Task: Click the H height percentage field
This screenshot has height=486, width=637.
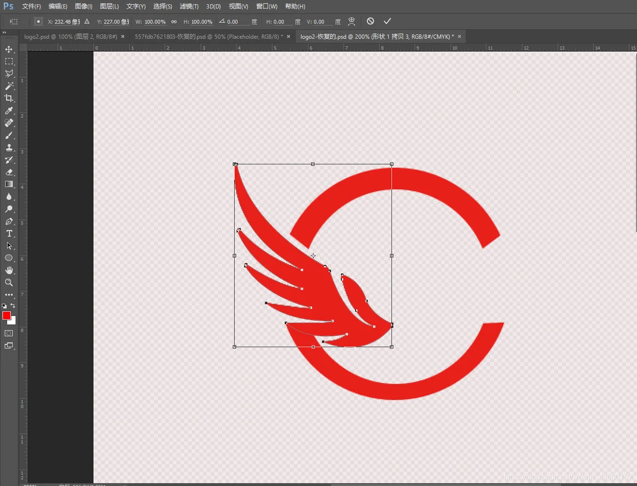Action: pyautogui.click(x=202, y=22)
